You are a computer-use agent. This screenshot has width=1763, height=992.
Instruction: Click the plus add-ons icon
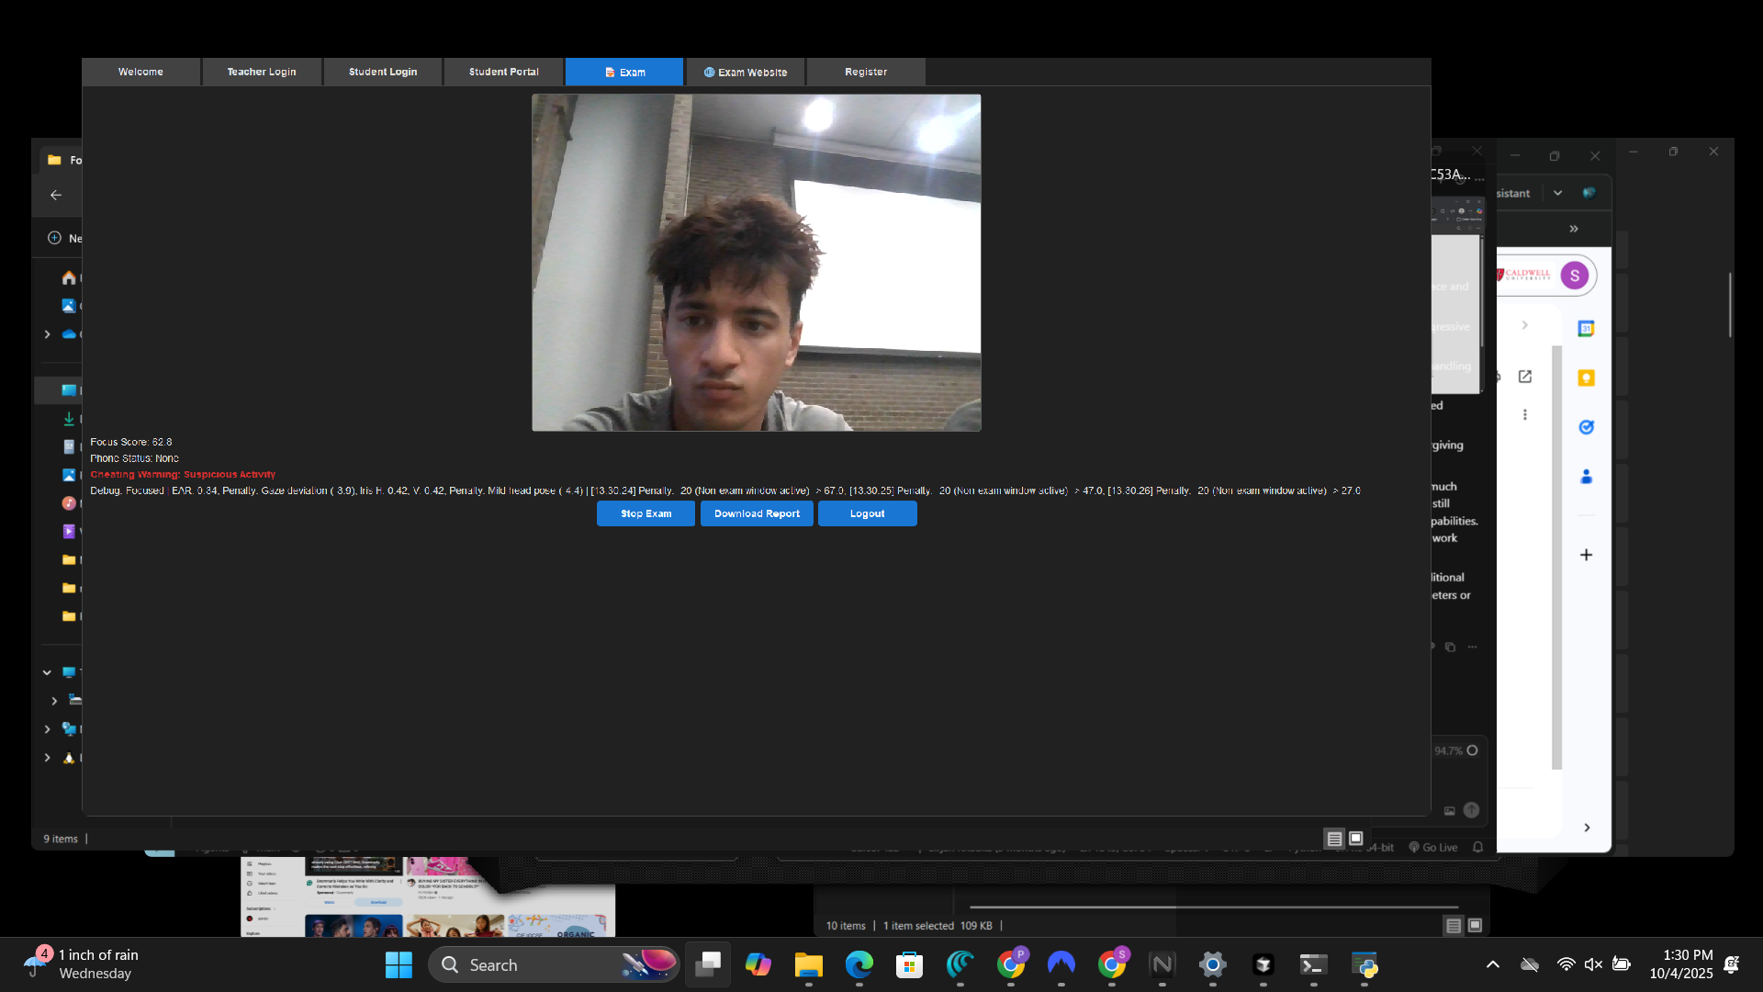click(x=1586, y=555)
